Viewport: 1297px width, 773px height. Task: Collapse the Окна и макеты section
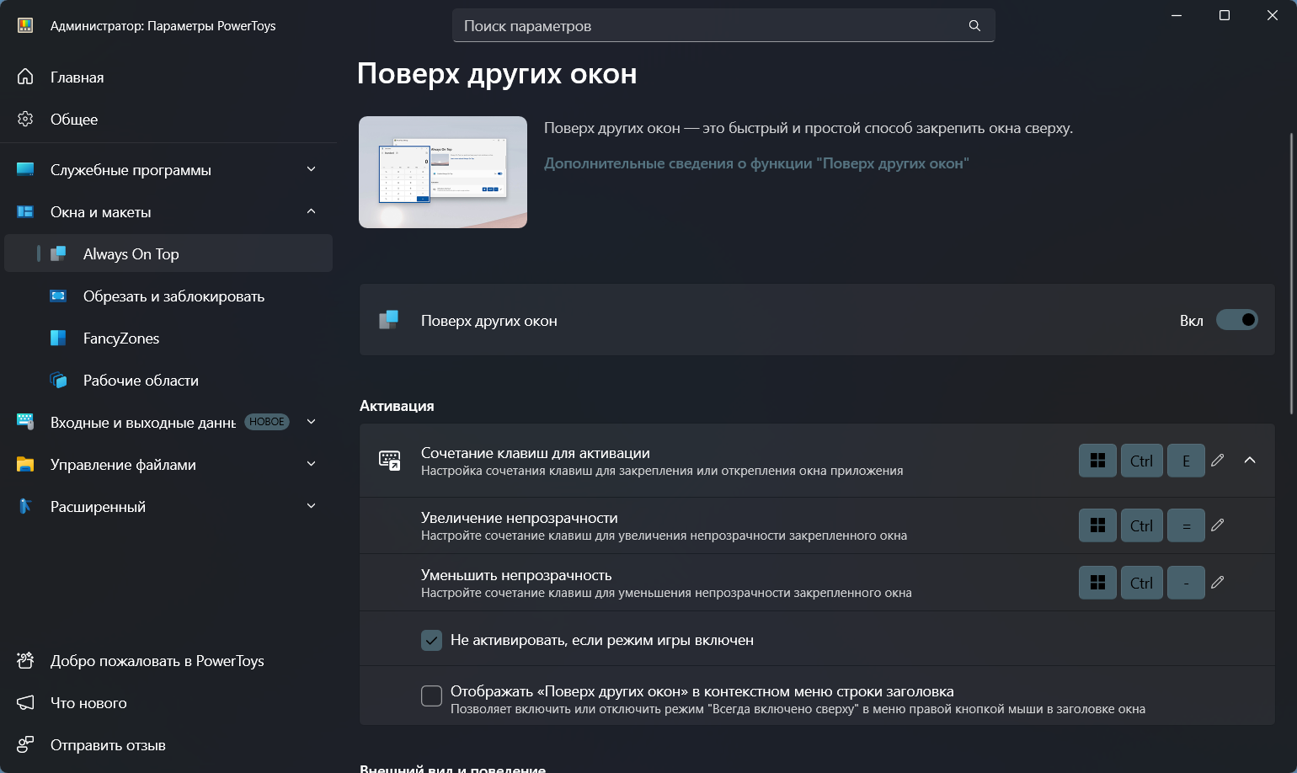pos(311,211)
